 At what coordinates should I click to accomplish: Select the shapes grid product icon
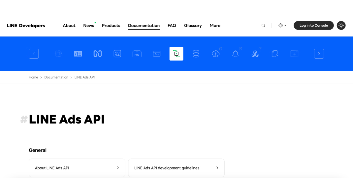tap(117, 54)
